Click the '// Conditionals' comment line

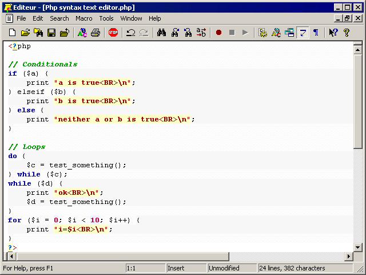tap(43, 64)
